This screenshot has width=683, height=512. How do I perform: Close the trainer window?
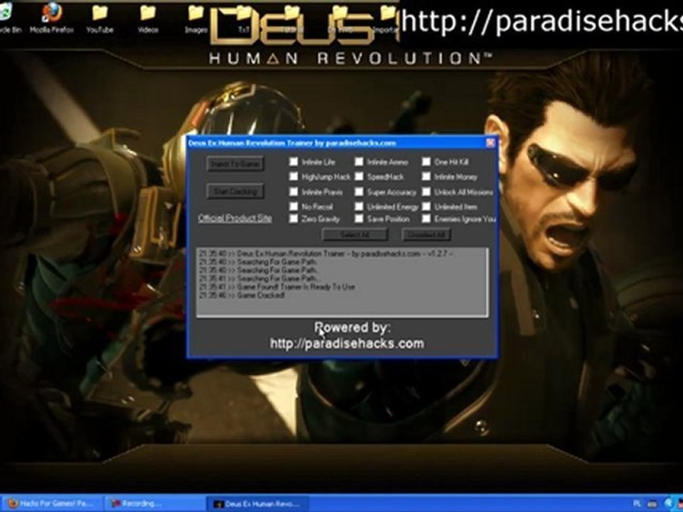click(x=490, y=143)
